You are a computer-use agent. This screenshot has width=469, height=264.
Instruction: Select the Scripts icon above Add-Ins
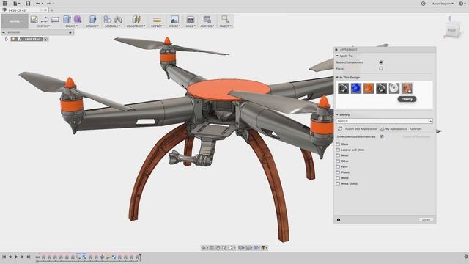(207, 20)
